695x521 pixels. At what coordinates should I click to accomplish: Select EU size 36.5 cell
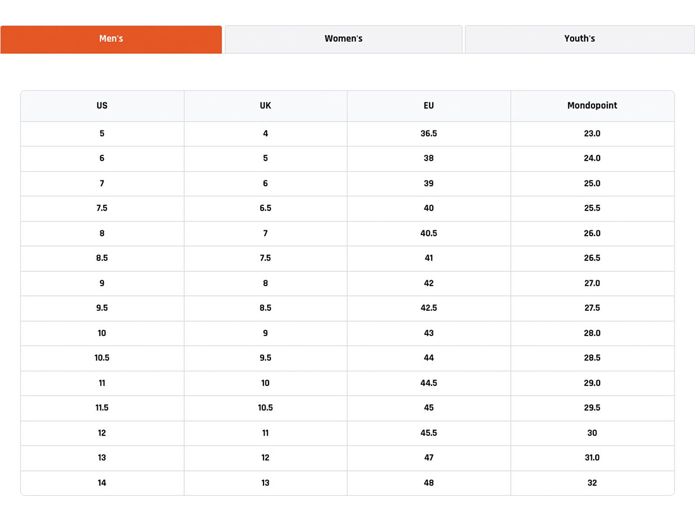(429, 133)
